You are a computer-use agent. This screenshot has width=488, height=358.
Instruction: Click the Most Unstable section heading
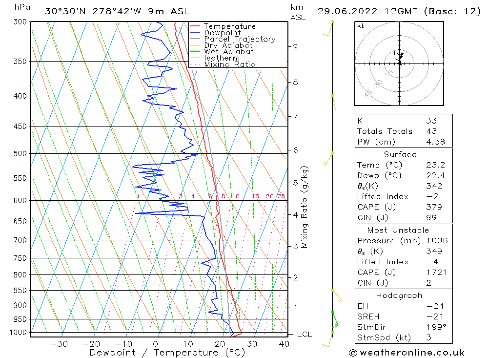click(x=398, y=230)
